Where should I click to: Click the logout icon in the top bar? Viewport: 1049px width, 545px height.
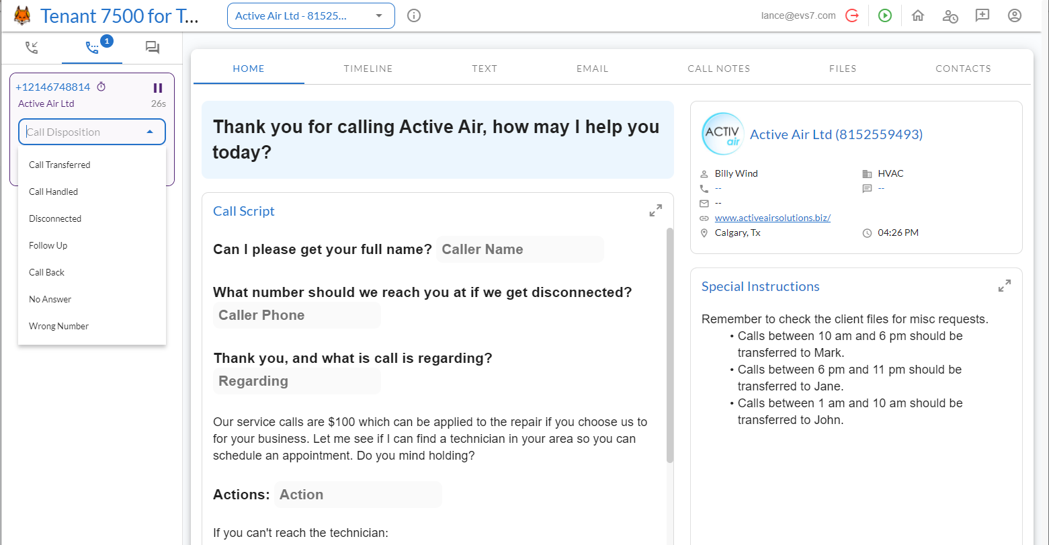pos(852,15)
